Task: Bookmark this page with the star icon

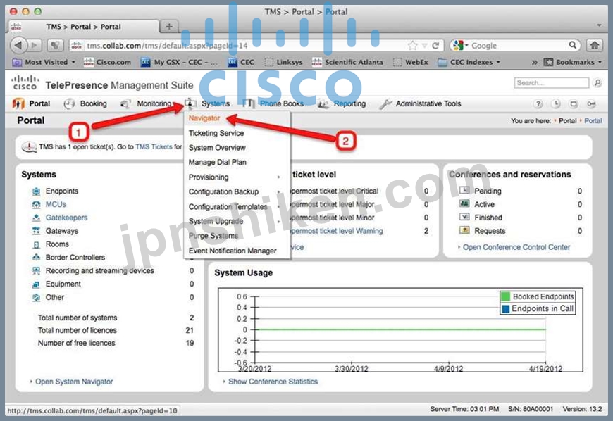Action: [412, 46]
